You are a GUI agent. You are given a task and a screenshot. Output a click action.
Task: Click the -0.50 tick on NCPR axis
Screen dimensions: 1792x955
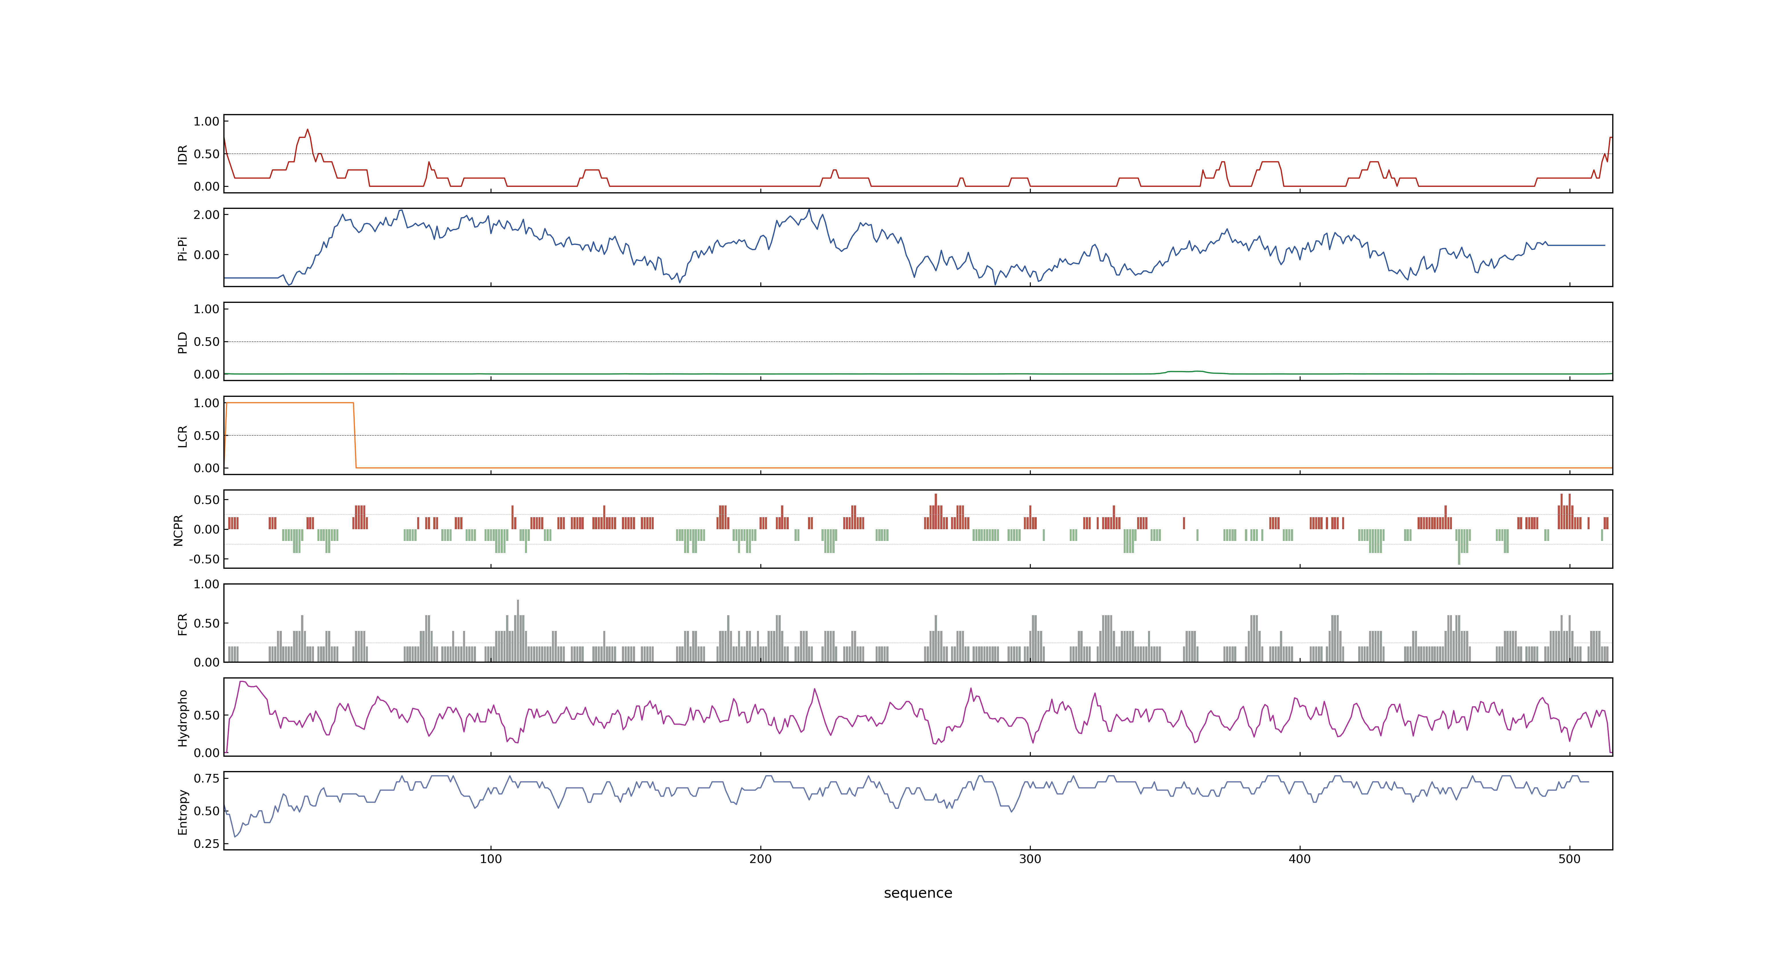click(x=204, y=559)
